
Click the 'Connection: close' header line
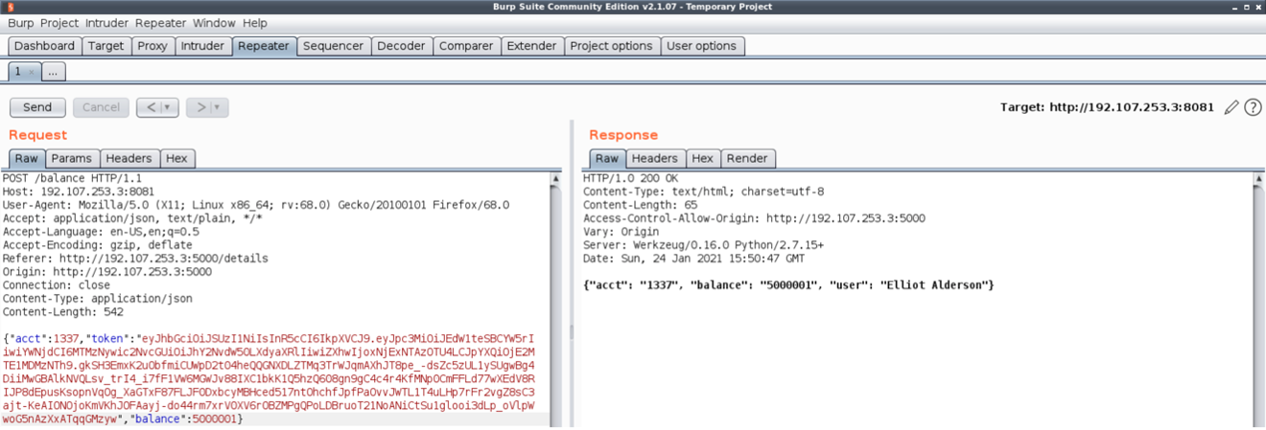[56, 285]
